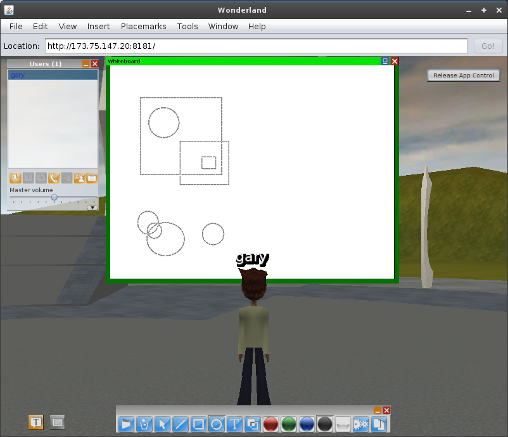The image size is (508, 437).
Task: Close the Whiteboard window
Action: pyautogui.click(x=394, y=61)
